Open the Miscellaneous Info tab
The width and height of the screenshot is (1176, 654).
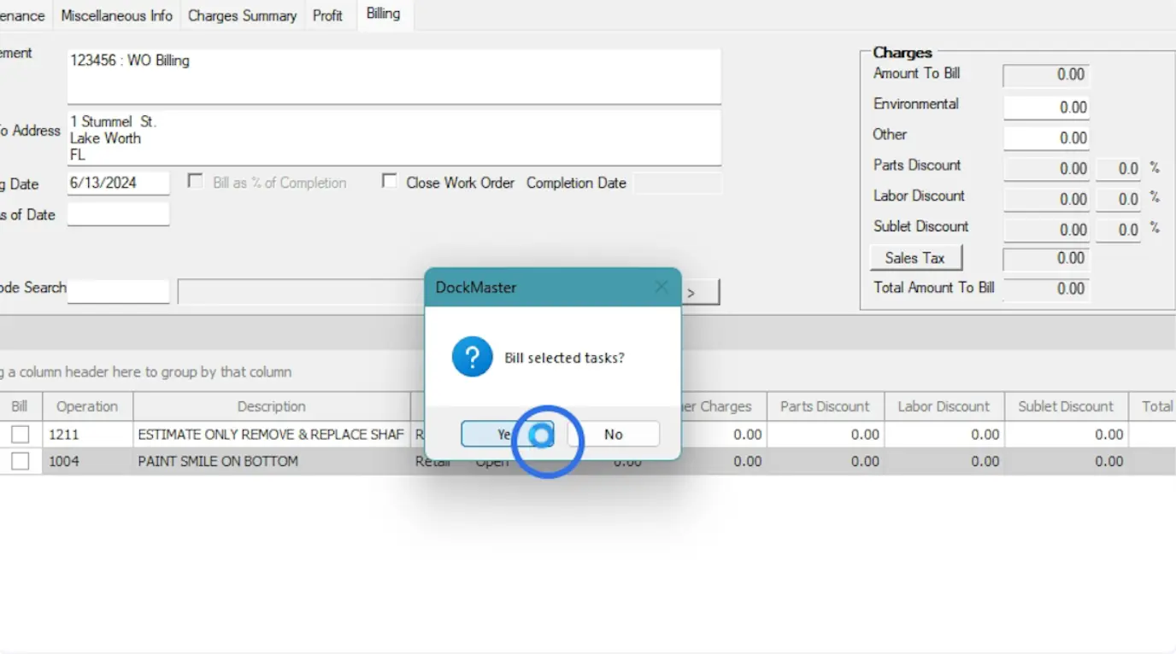pos(116,15)
